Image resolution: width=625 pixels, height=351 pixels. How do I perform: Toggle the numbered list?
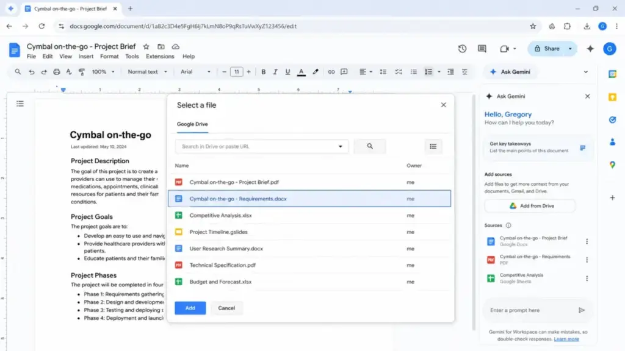tap(428, 72)
